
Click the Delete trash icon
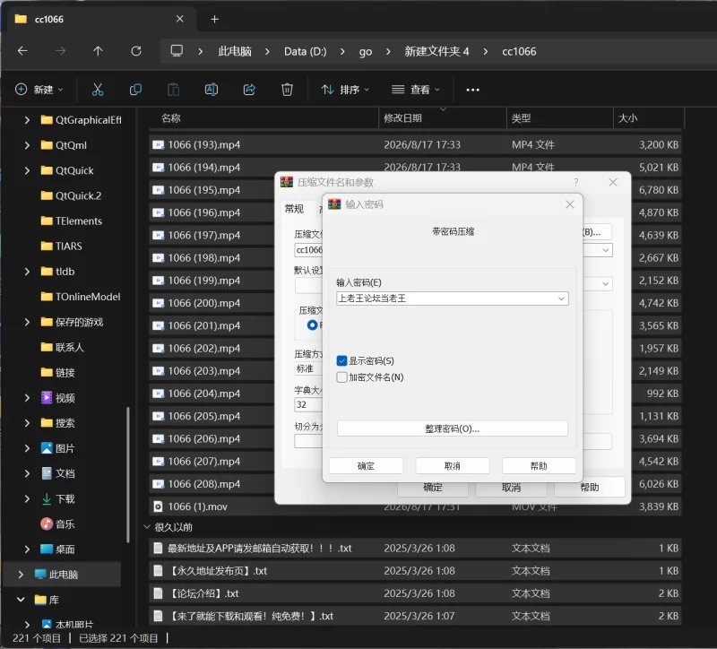tap(287, 90)
